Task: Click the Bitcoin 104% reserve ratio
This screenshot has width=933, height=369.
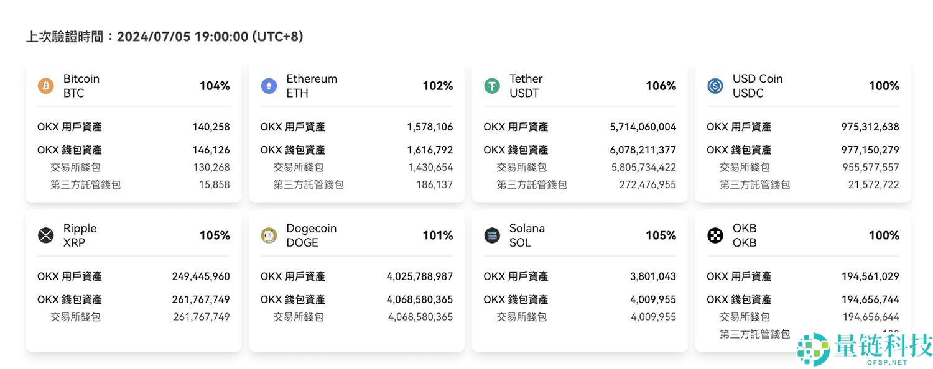Action: click(x=215, y=86)
